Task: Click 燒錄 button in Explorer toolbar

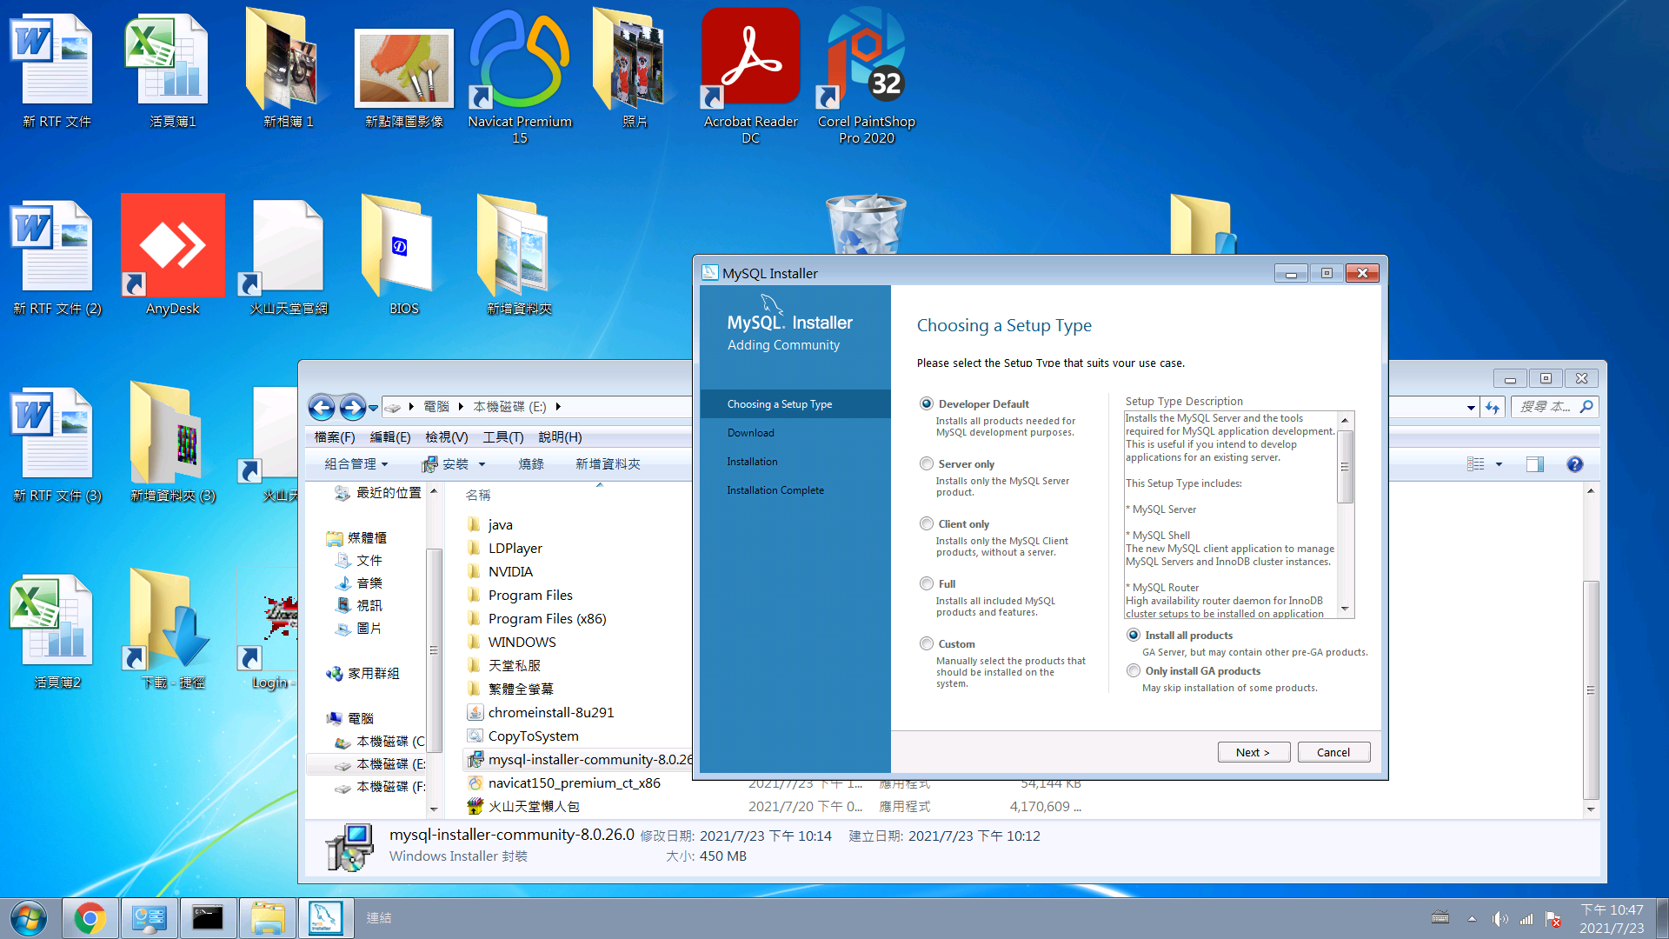Action: pos(531,464)
